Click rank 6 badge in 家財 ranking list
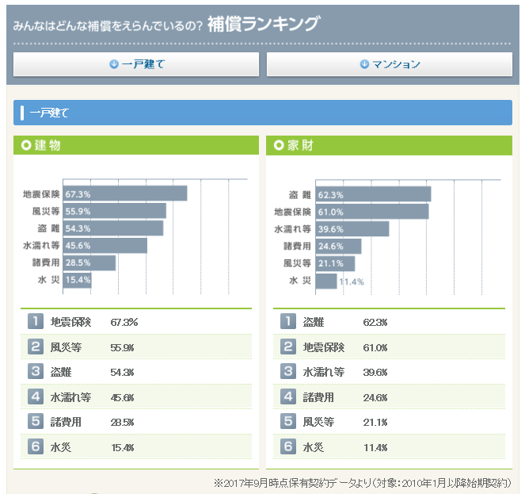The image size is (525, 494). [x=288, y=446]
